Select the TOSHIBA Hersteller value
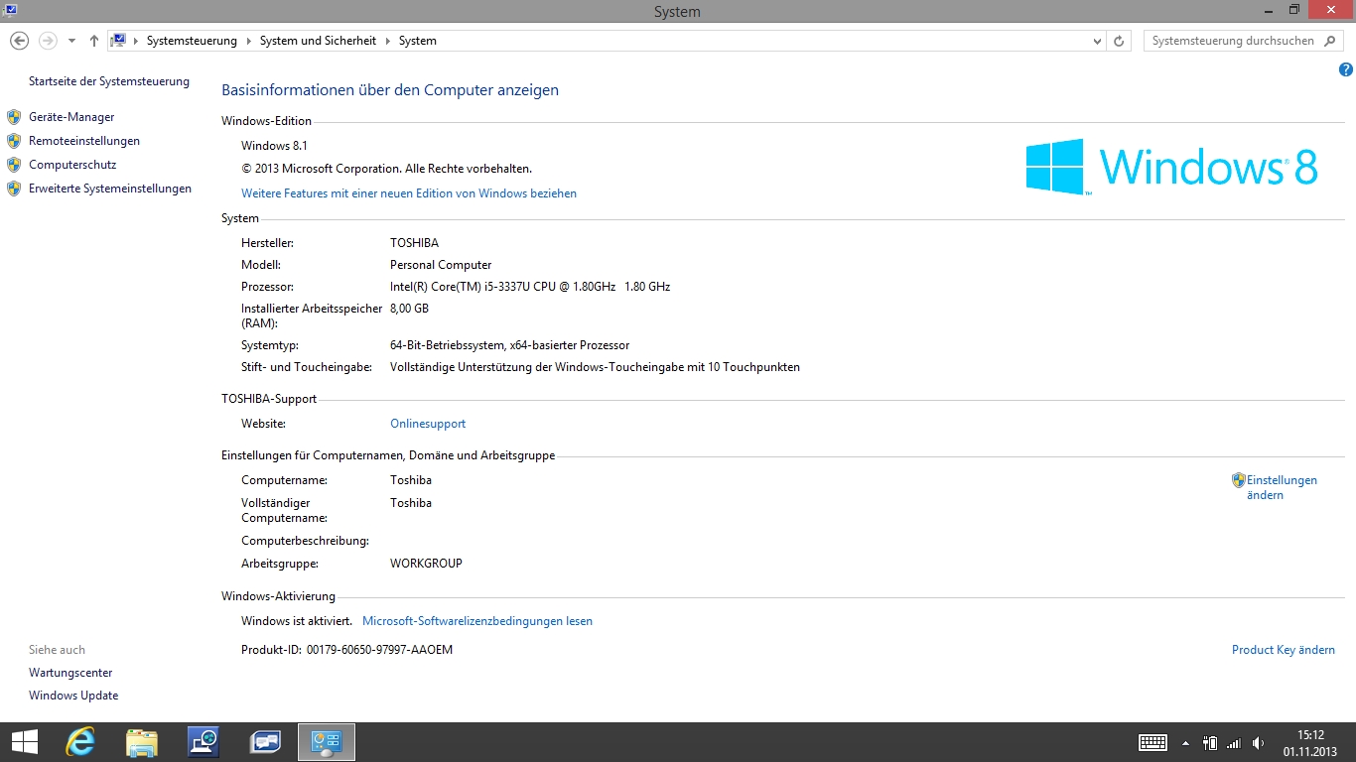The height and width of the screenshot is (762, 1356). (414, 243)
